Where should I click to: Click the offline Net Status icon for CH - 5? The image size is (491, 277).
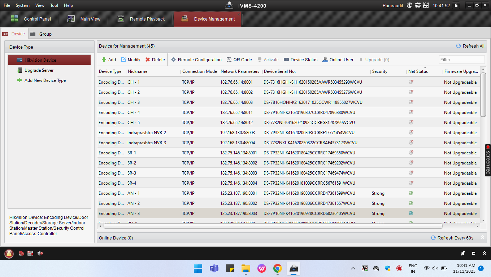pyautogui.click(x=411, y=122)
